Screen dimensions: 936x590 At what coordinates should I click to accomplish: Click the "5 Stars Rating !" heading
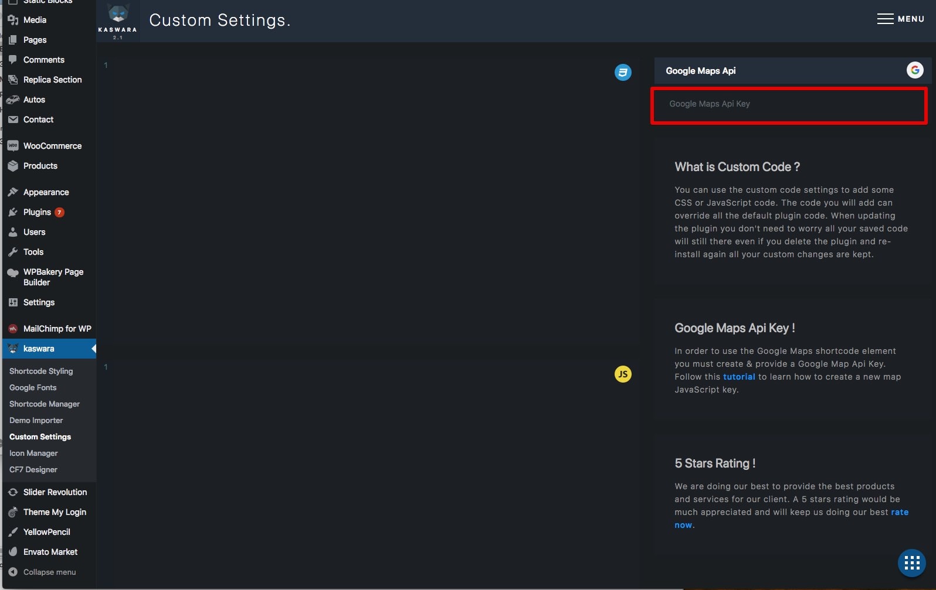click(715, 463)
